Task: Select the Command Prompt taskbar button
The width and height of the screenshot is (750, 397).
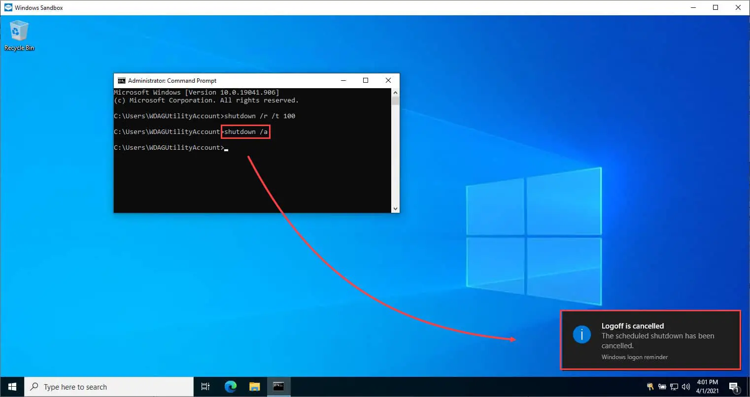Action: click(278, 387)
